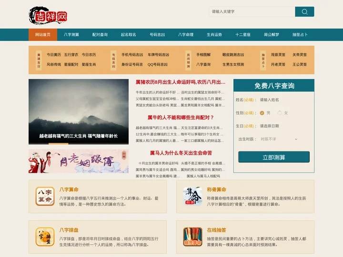Viewport: 343px width, 257px height.
Task: Open article 属羊男与属牛女会离婚吗
Action: point(158,176)
